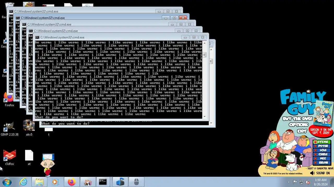334x187 pixels.
Task: Select the desktop file named at
Action: pos(29,158)
